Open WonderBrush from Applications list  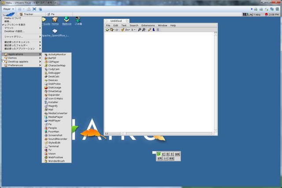pos(57,161)
